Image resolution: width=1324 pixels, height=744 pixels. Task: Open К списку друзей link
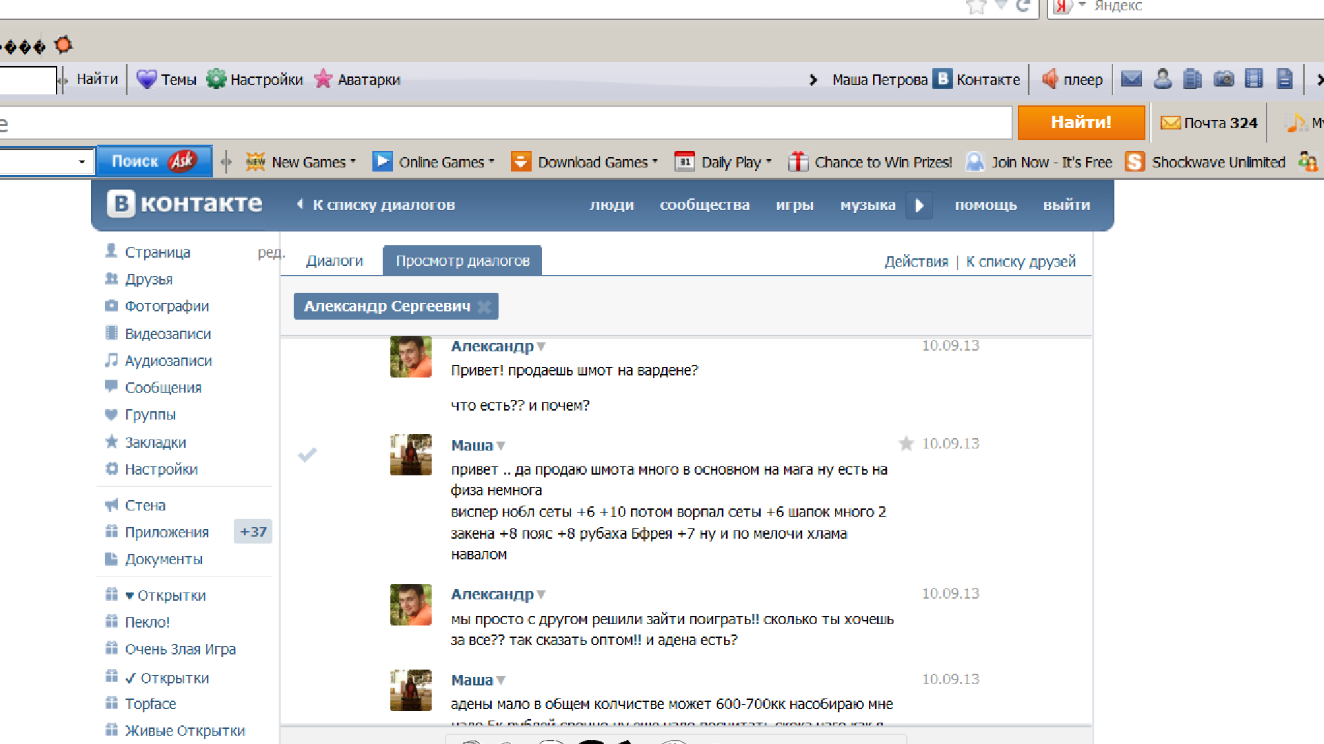click(x=1021, y=262)
